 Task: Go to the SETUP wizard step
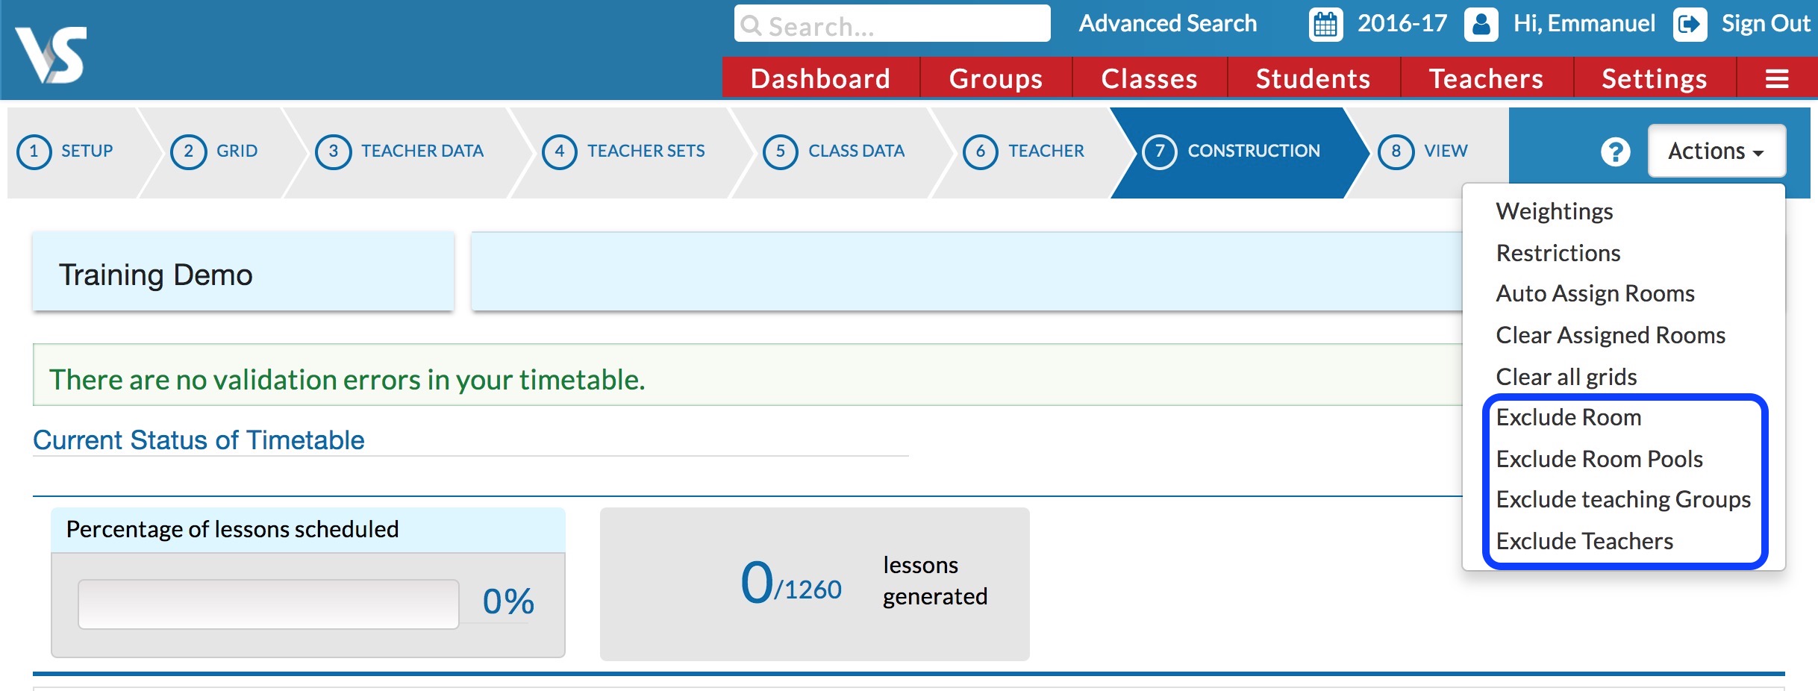pyautogui.click(x=87, y=151)
